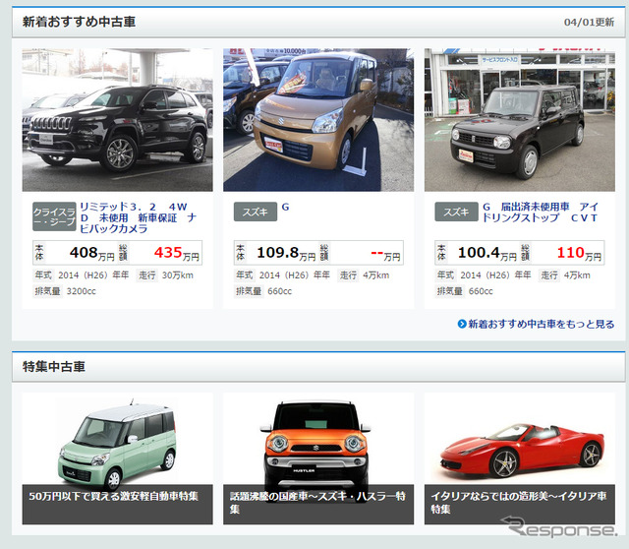Open the スズキ・ハスラー特集 orange car banner
The image size is (629, 549).
point(318,458)
